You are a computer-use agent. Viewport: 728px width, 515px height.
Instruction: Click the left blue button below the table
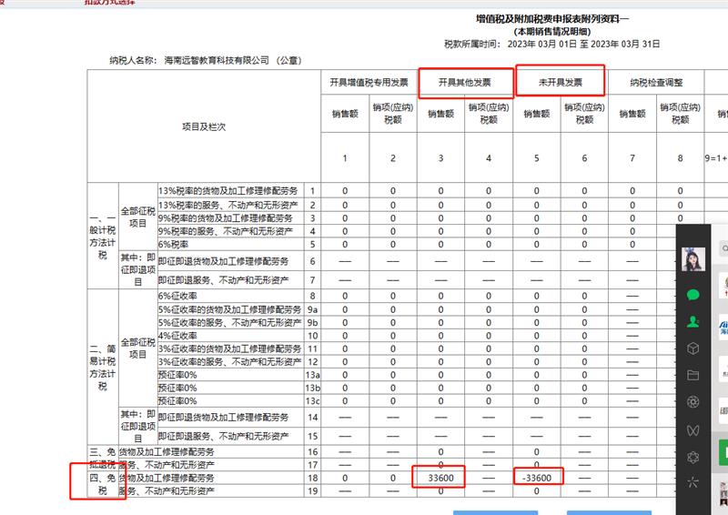click(495, 512)
